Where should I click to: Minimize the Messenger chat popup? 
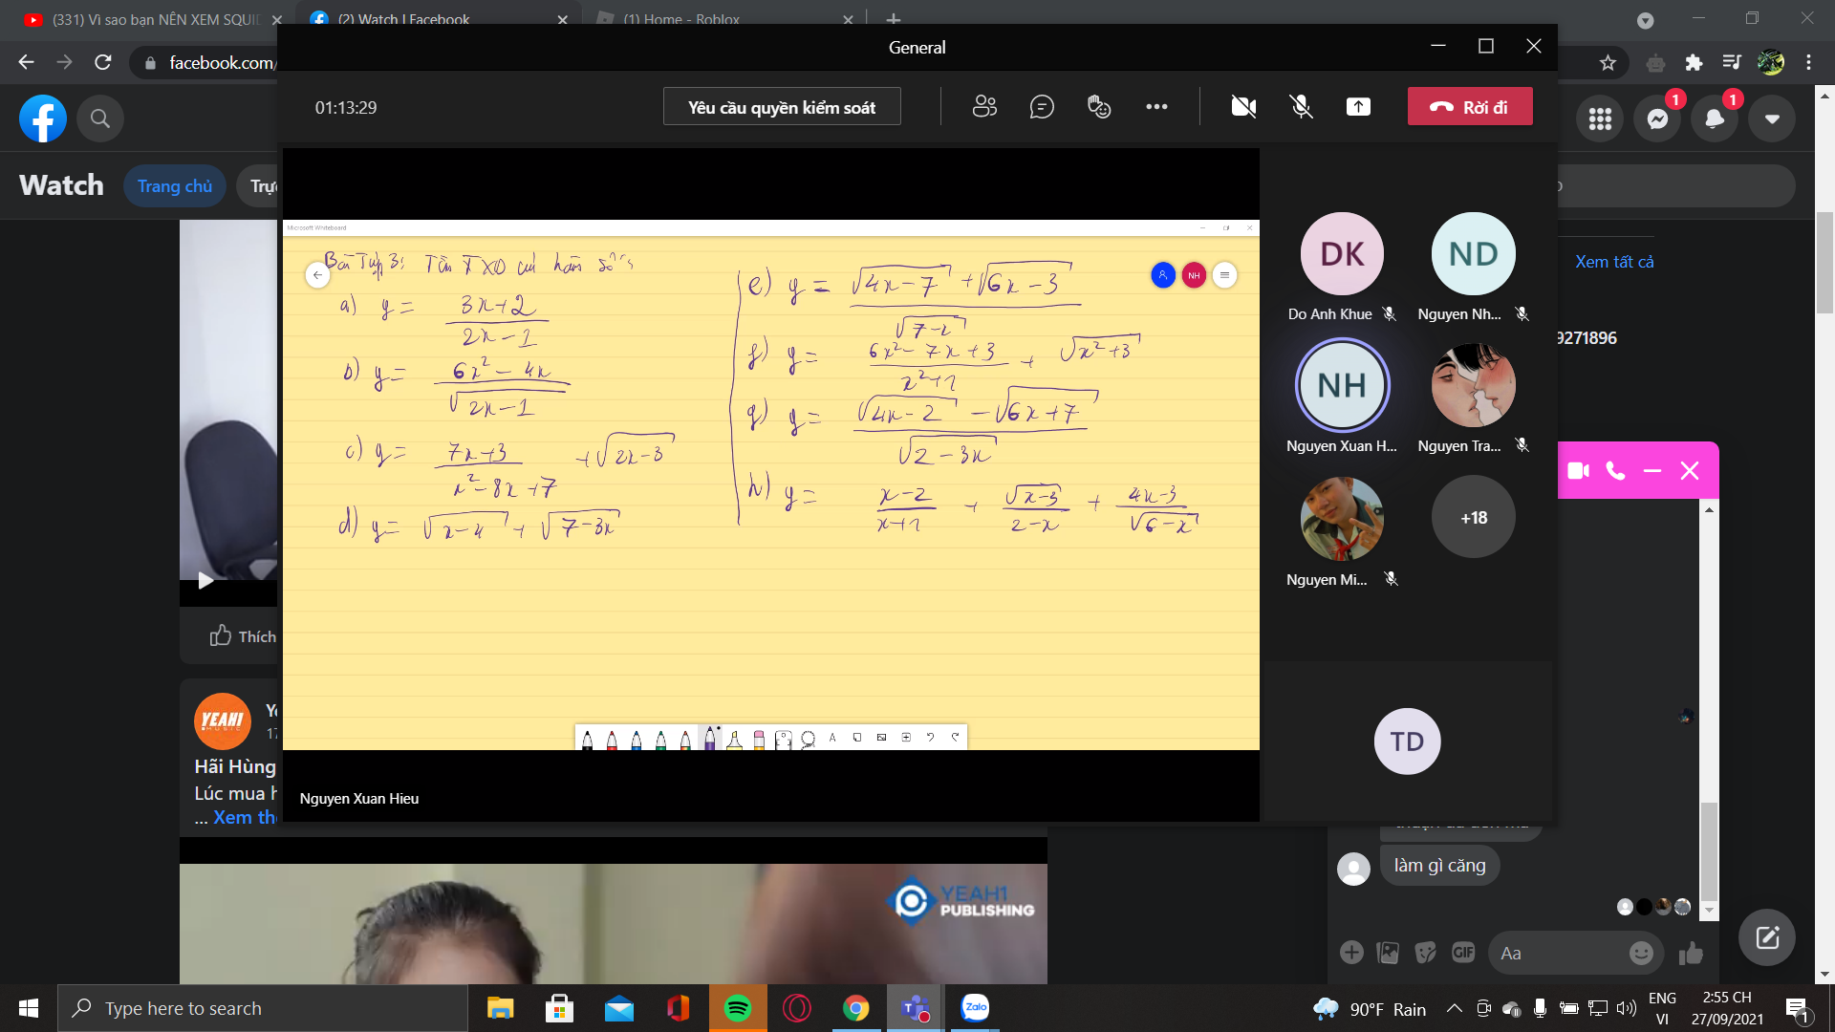tap(1652, 471)
